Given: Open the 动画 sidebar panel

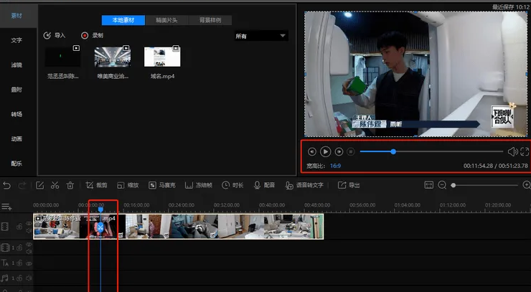Looking at the screenshot, I should click(x=17, y=139).
